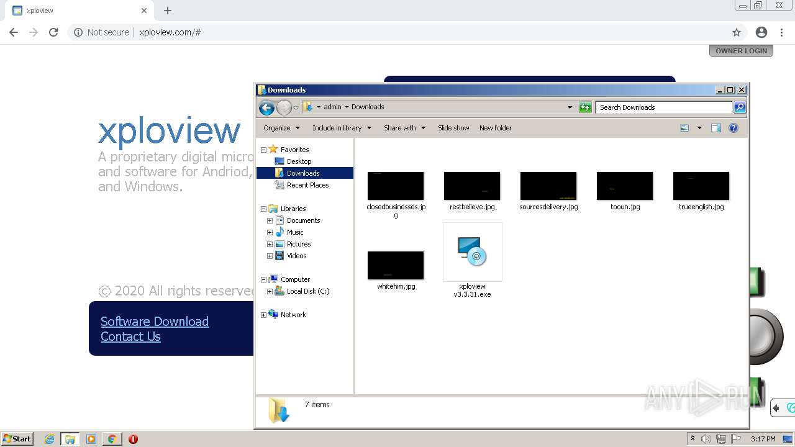Image resolution: width=795 pixels, height=447 pixels.
Task: Refresh the Downloads folder view
Action: 585,107
